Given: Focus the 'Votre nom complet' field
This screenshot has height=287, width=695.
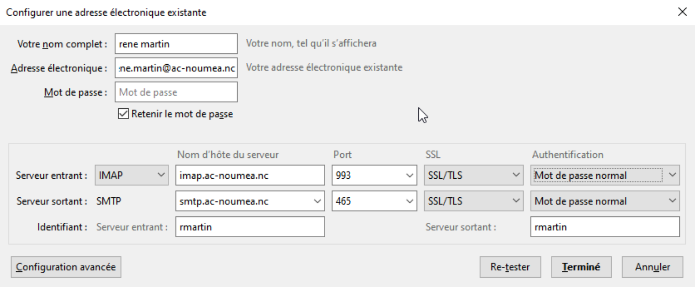Looking at the screenshot, I should click(x=176, y=44).
